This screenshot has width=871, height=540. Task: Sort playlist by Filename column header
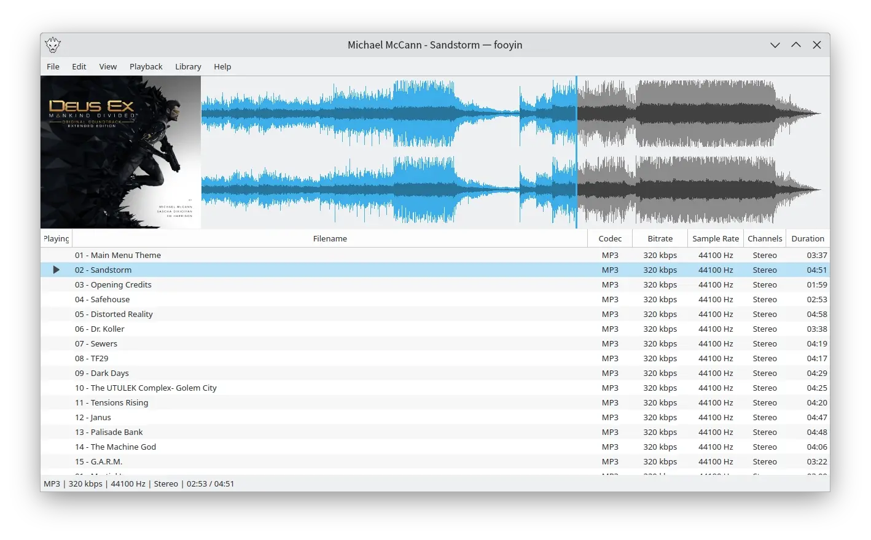tap(330, 238)
